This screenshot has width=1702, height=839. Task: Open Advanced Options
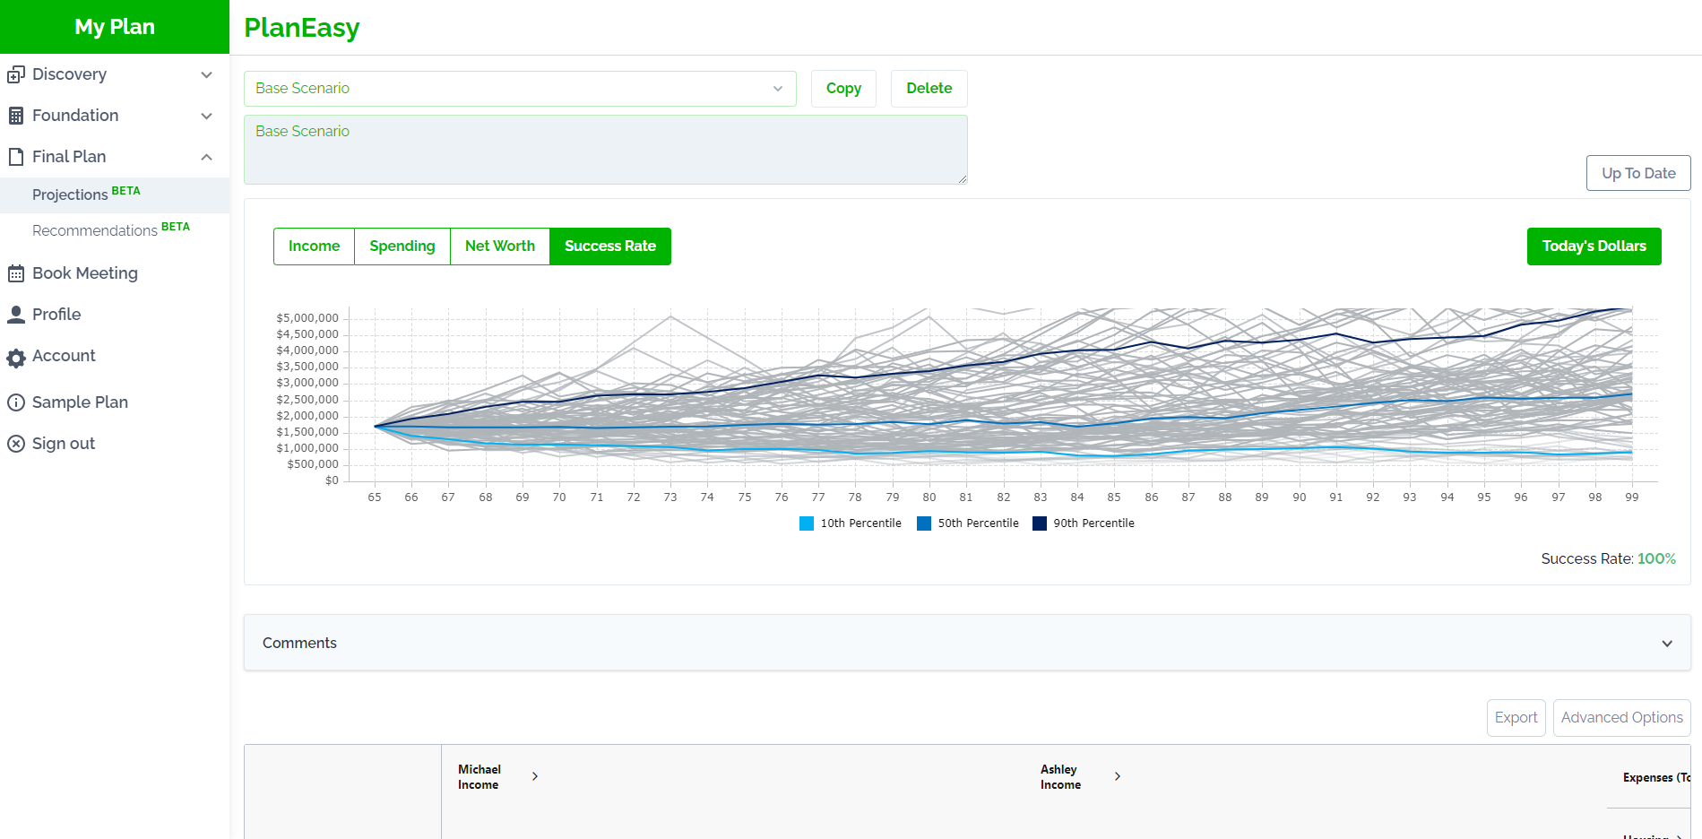[x=1621, y=718]
